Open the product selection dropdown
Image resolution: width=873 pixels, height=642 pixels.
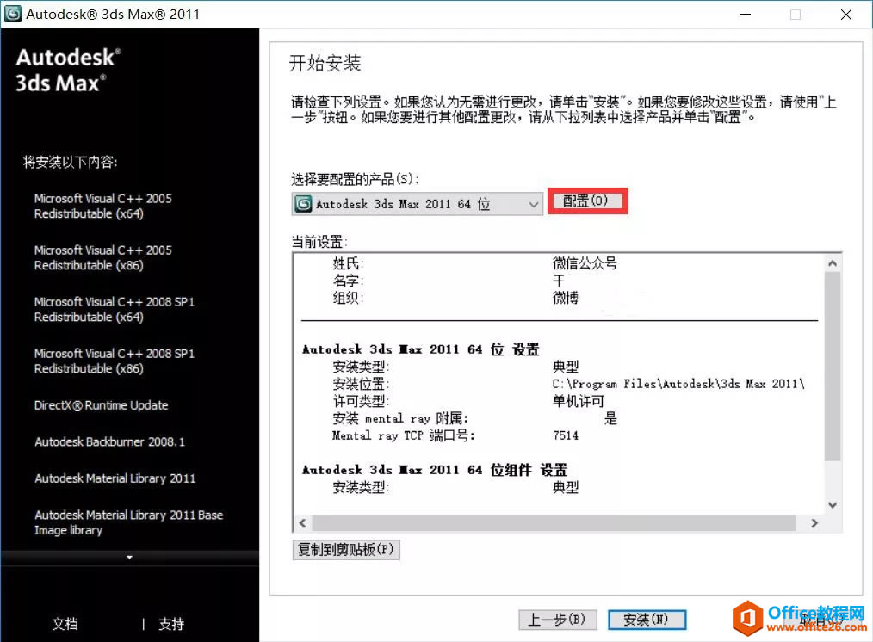coord(417,204)
